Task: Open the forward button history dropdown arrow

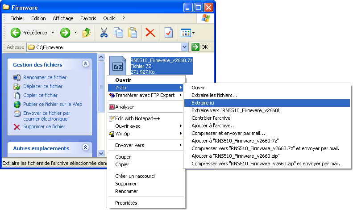Action: [x=75, y=33]
